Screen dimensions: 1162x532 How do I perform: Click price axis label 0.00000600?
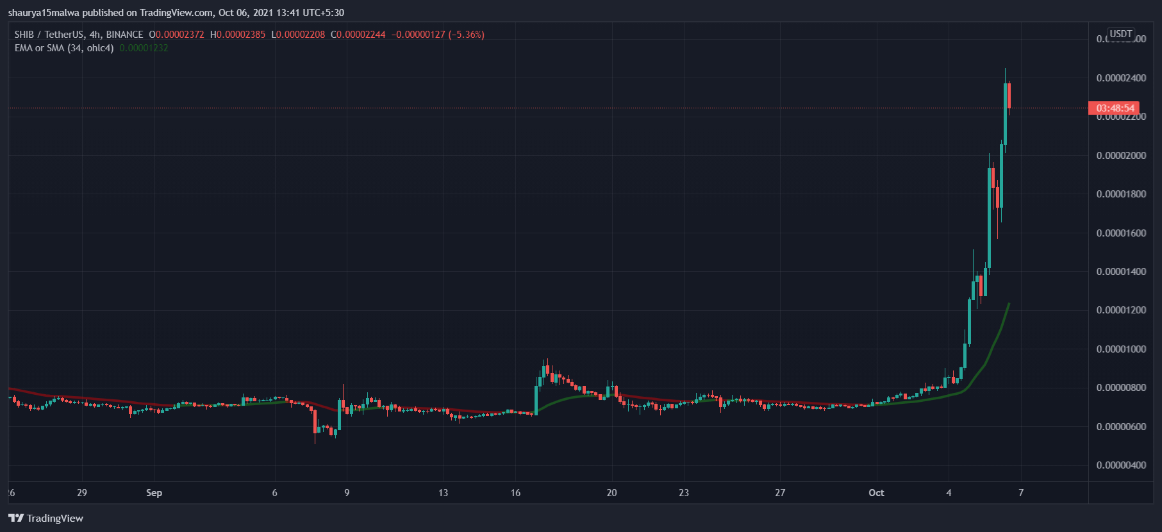click(1121, 427)
